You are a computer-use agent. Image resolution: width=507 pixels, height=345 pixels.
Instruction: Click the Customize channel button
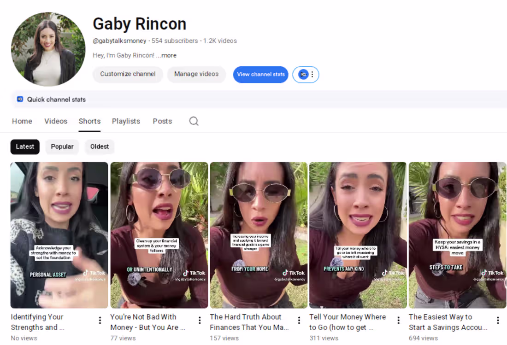pyautogui.click(x=128, y=74)
